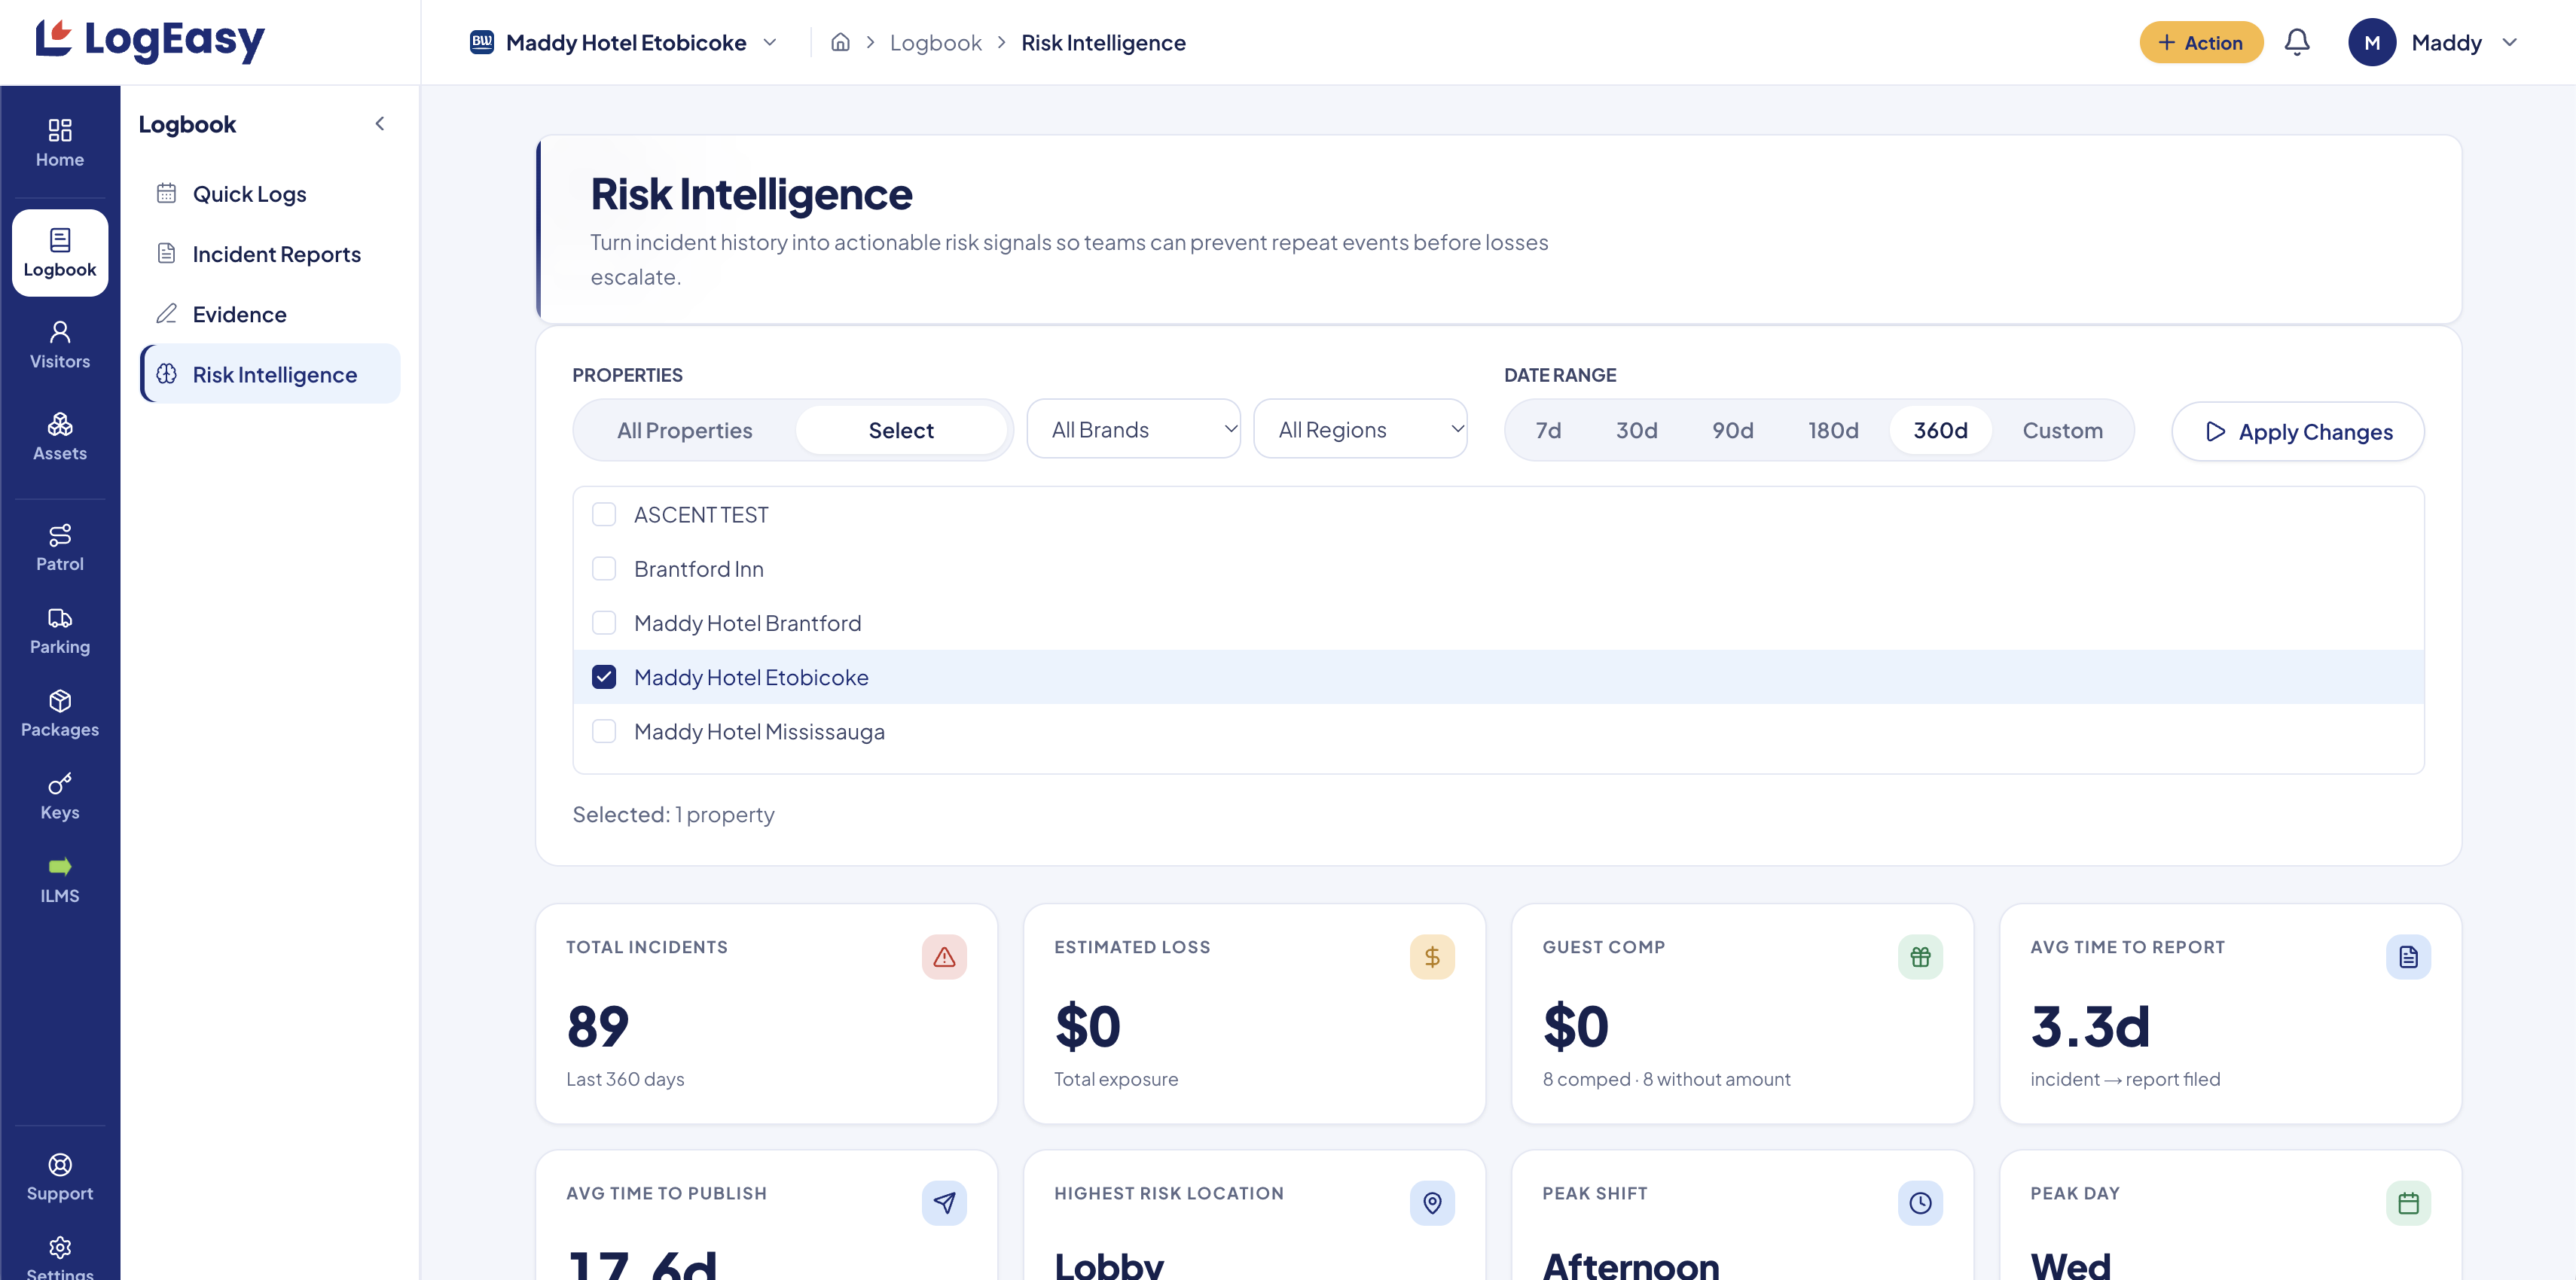This screenshot has width=2576, height=1280.
Task: Check the Maddy Hotel Brantford checkbox
Action: tap(604, 623)
